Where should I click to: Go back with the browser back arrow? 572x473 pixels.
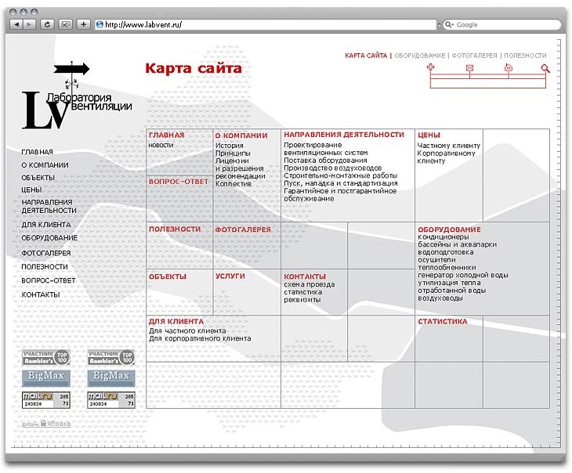coord(16,24)
